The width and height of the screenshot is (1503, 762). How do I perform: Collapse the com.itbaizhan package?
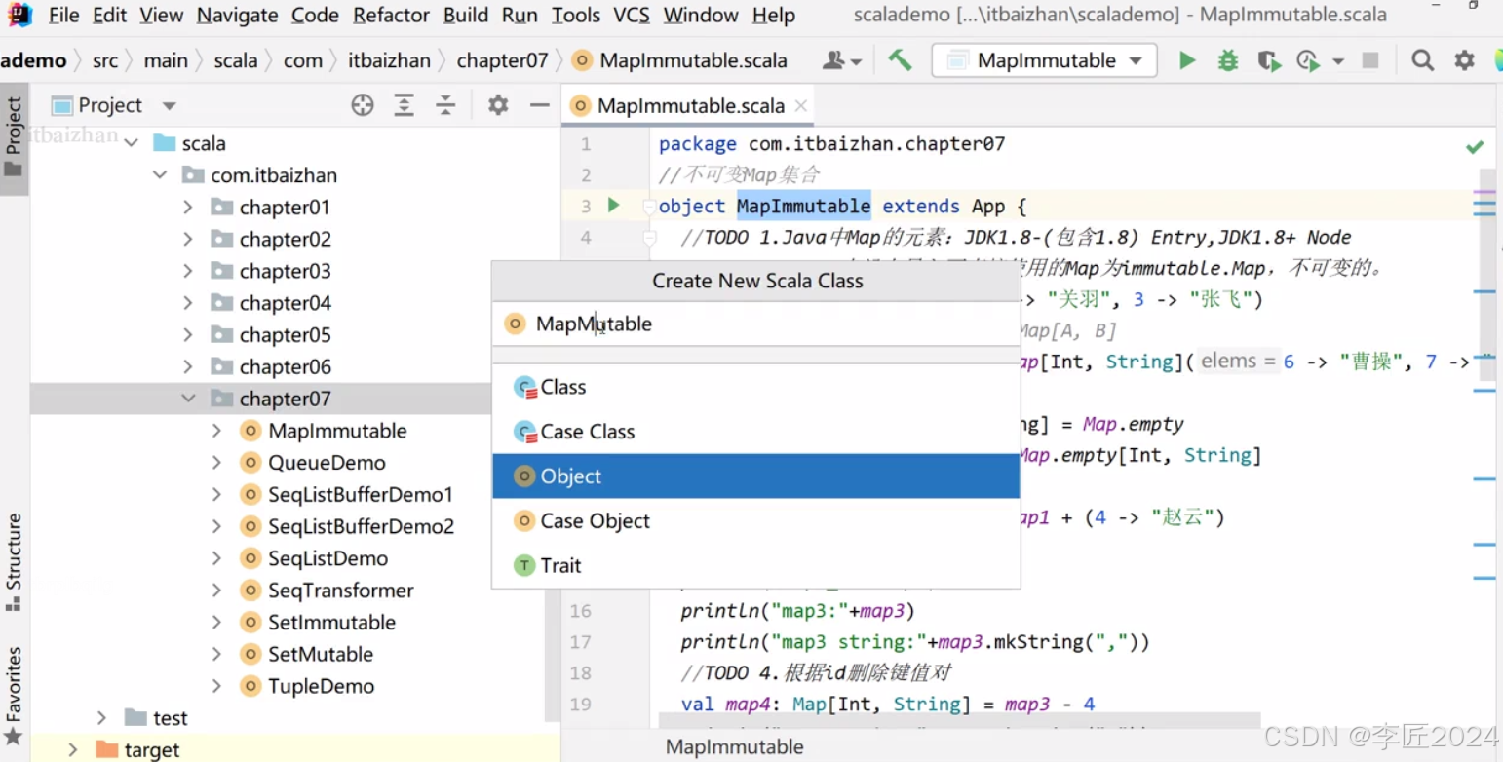(x=160, y=175)
